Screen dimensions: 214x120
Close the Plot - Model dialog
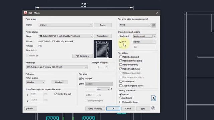point(157,13)
